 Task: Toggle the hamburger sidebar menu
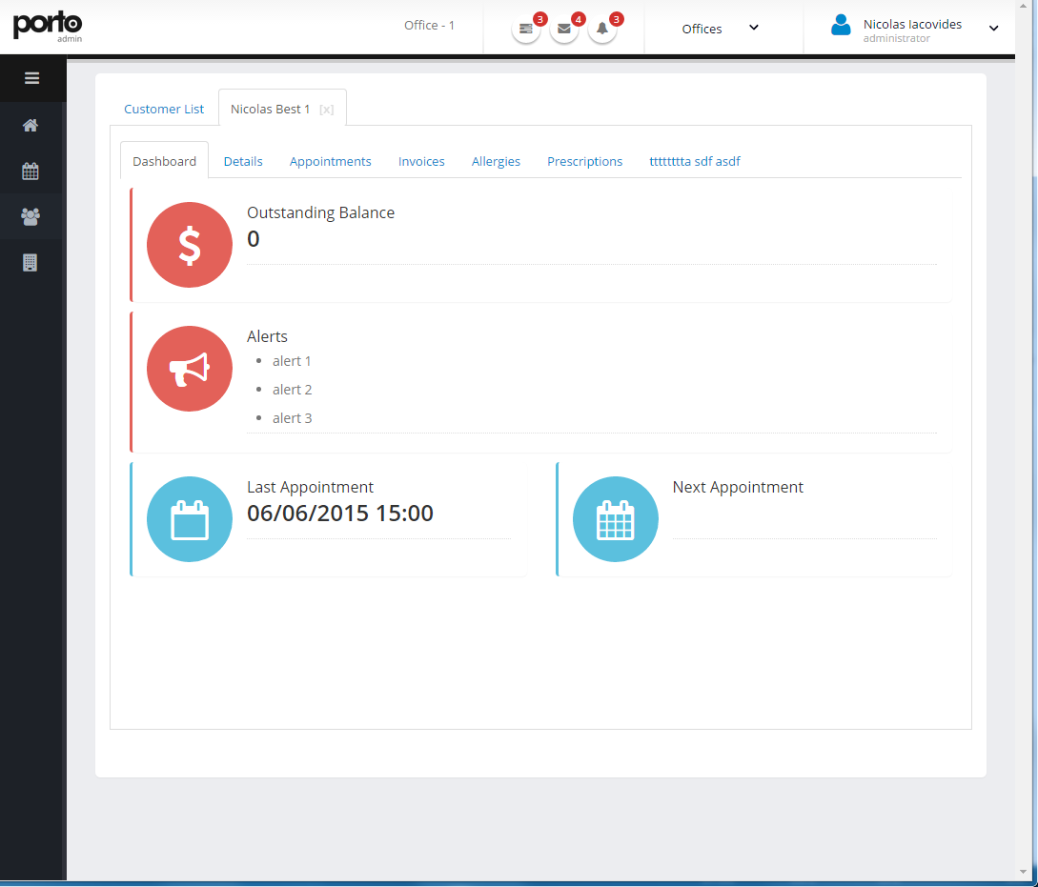click(x=31, y=78)
